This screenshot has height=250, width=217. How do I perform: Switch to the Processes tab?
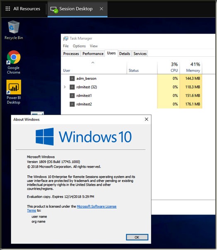pos(71,53)
